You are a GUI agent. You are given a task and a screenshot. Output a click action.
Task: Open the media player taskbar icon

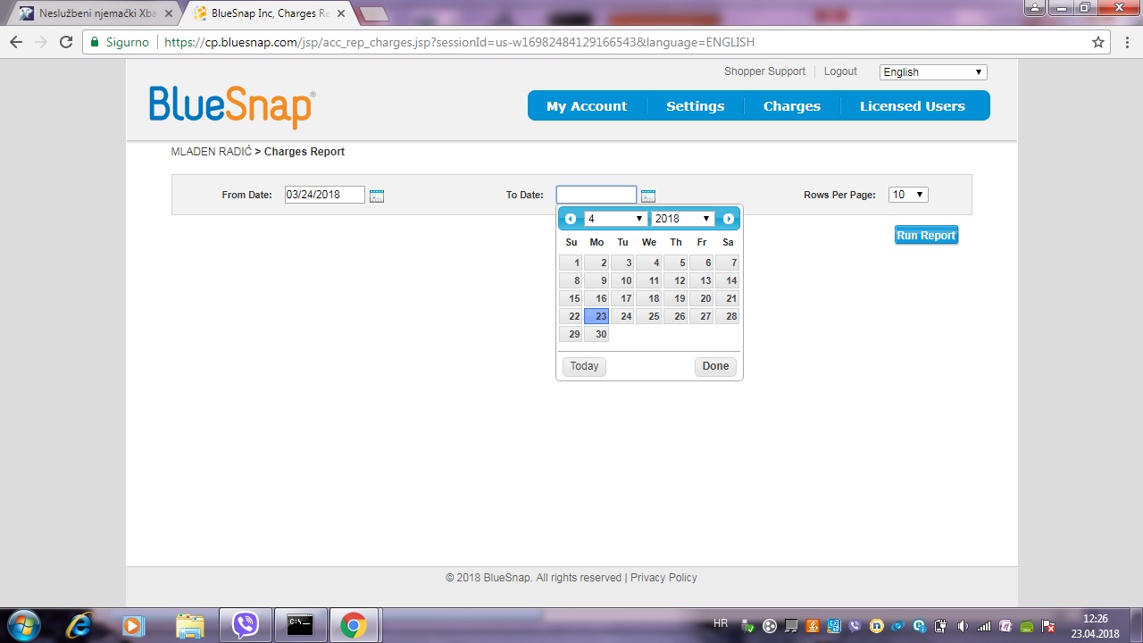click(x=133, y=625)
